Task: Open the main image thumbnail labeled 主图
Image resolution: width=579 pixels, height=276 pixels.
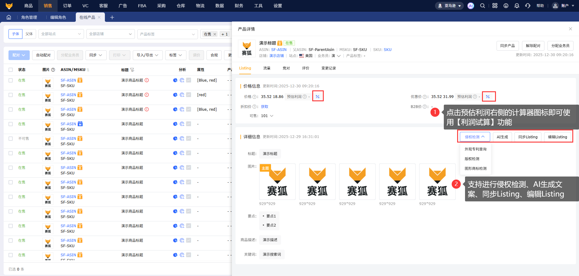Action: point(277,182)
